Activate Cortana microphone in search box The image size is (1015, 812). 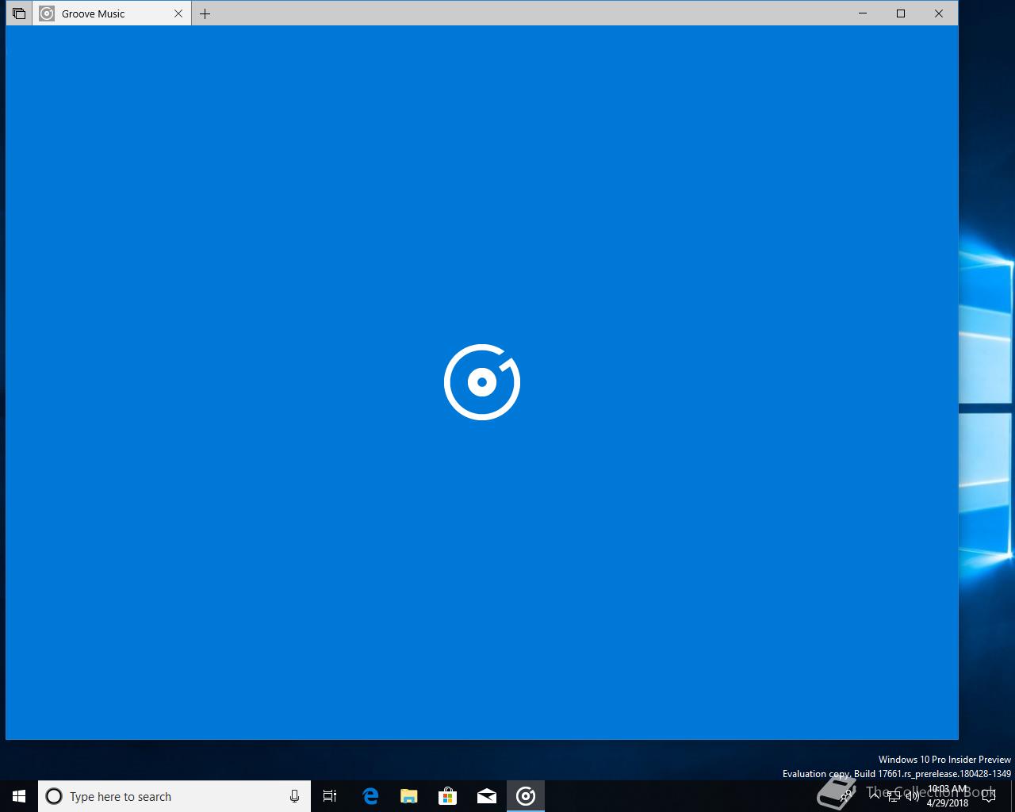(x=294, y=796)
